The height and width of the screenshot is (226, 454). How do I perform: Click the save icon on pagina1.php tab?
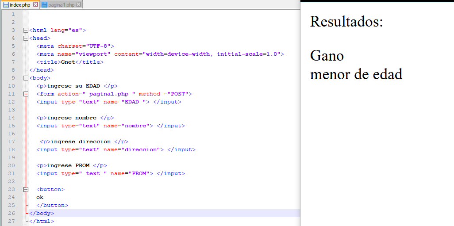tap(44, 5)
